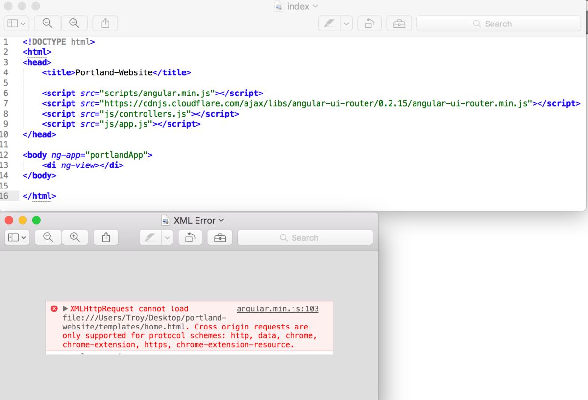Share the index document
Image resolution: width=588 pixels, height=400 pixels.
(105, 24)
